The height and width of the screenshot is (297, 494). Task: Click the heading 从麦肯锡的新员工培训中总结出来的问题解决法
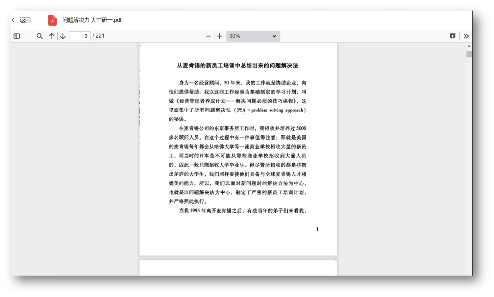point(237,66)
